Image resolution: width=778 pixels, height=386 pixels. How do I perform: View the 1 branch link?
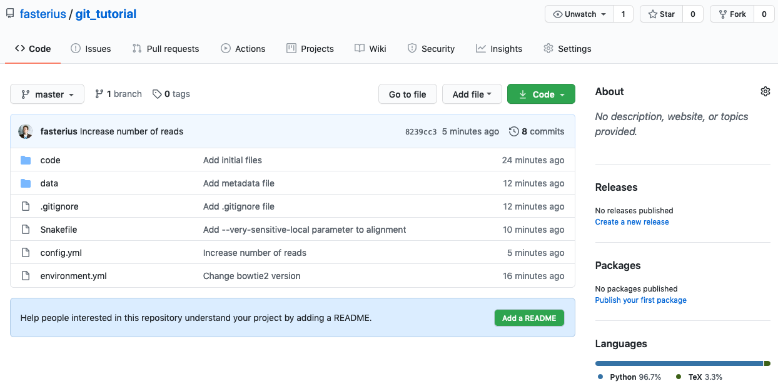coord(118,94)
